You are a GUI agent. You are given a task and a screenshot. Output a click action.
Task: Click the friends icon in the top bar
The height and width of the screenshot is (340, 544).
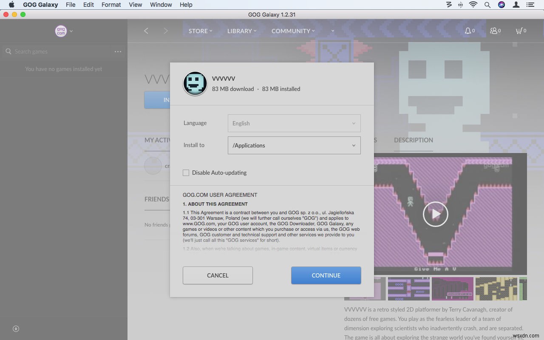[494, 31]
